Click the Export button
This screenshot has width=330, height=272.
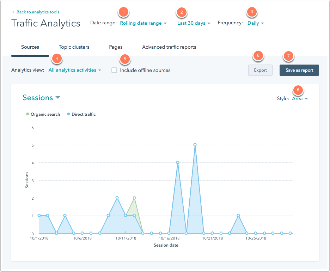pos(260,70)
